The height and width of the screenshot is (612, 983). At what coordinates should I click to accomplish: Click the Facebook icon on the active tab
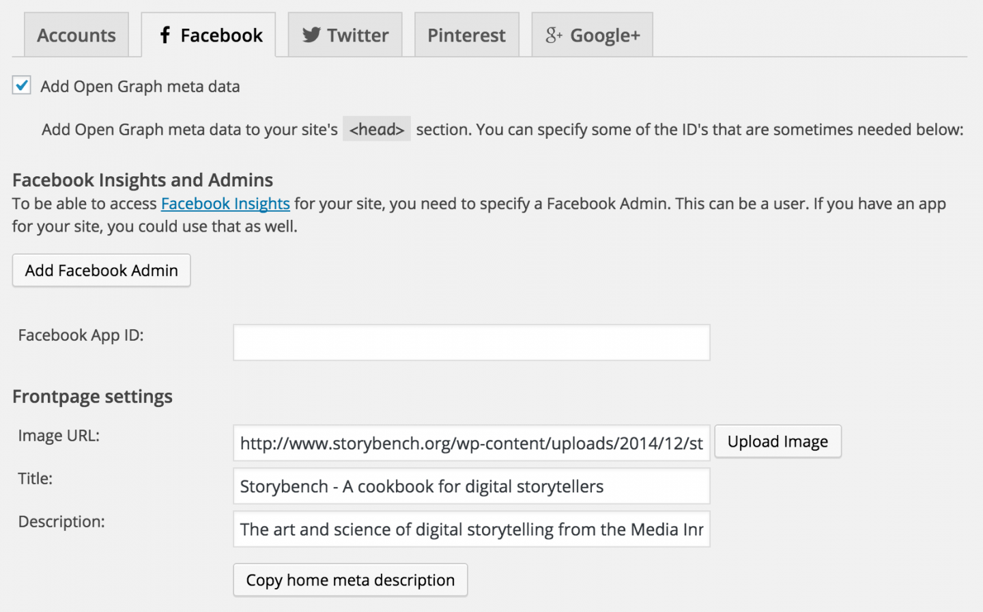click(166, 35)
